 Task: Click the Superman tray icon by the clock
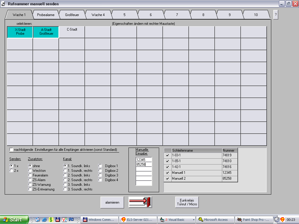pyautogui.click(x=282, y=220)
